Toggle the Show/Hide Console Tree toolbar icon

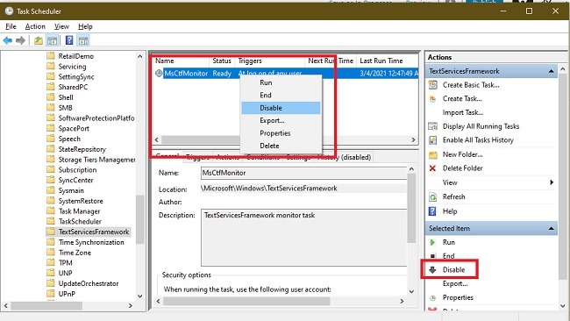point(53,40)
